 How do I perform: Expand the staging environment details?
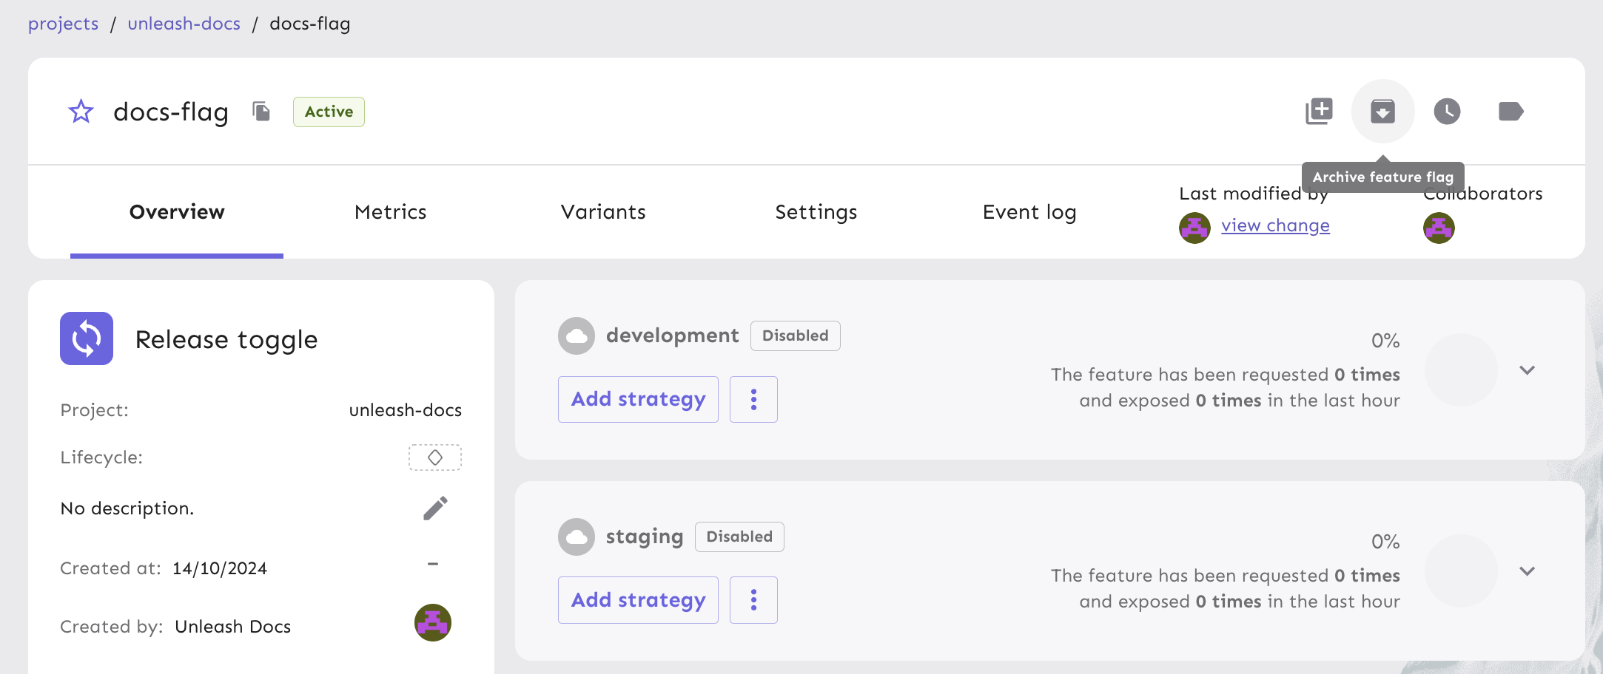[1528, 571]
